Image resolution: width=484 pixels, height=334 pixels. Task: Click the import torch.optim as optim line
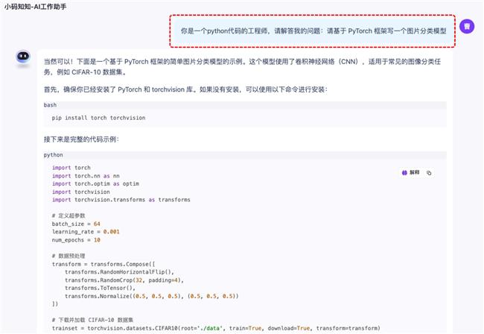pyautogui.click(x=95, y=184)
